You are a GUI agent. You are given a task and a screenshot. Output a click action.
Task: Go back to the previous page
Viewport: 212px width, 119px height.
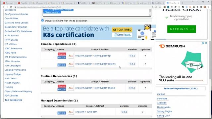point(4,7)
